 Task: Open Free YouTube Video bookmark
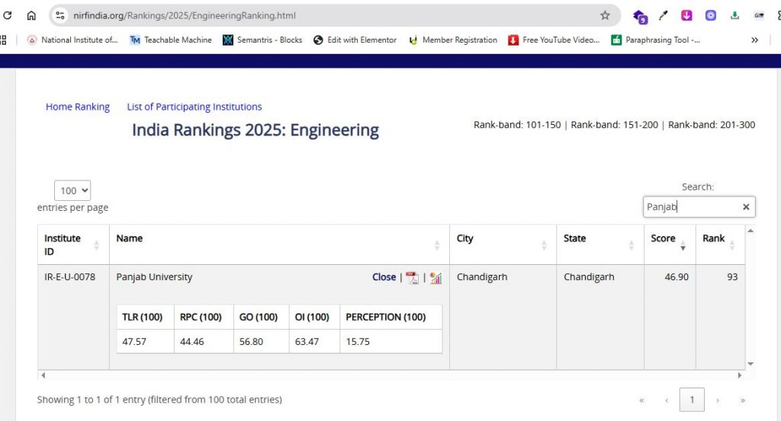(x=554, y=40)
